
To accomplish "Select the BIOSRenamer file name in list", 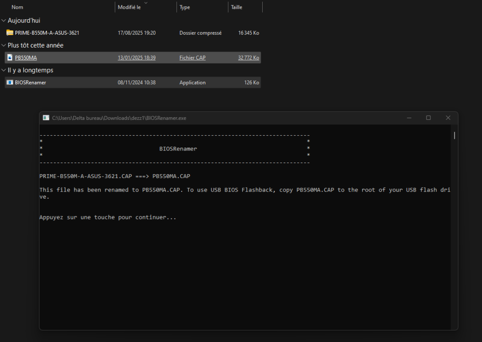I will click(30, 83).
